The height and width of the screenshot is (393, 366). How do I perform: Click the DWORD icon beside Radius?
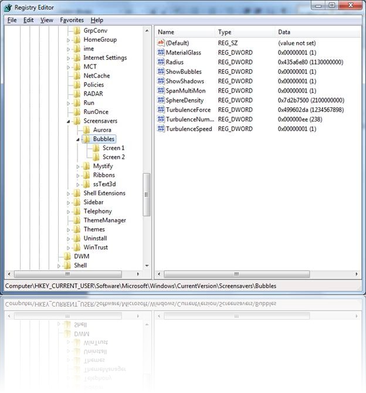click(161, 62)
